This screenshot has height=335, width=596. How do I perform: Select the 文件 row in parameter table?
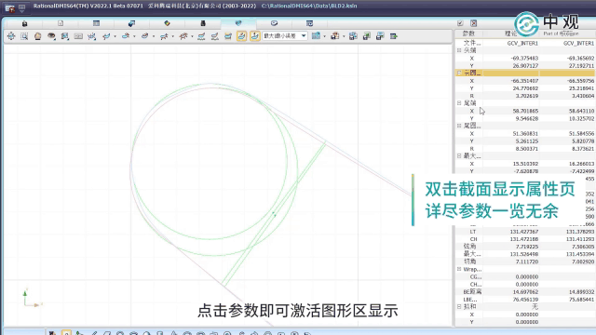(525, 44)
